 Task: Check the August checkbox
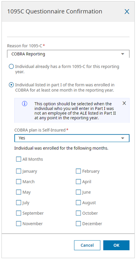click(78, 203)
